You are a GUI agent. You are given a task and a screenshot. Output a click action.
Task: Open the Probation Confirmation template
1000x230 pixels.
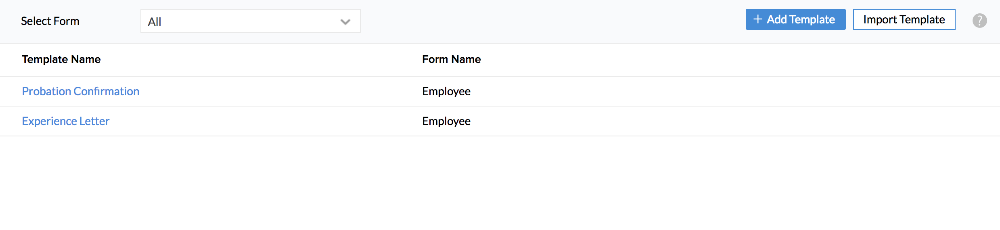tap(81, 91)
